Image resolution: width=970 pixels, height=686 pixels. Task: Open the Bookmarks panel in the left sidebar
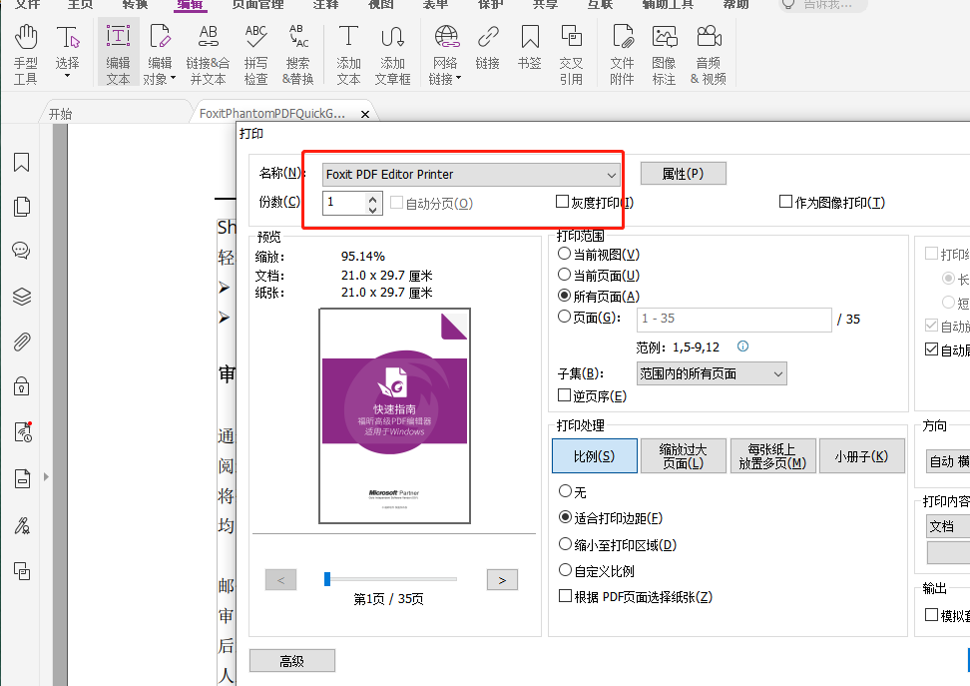pyautogui.click(x=22, y=162)
